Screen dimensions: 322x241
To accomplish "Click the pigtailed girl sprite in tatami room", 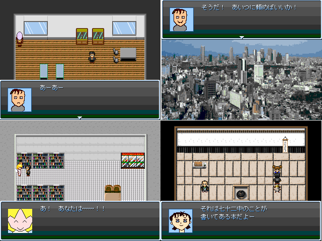I will (277, 170).
